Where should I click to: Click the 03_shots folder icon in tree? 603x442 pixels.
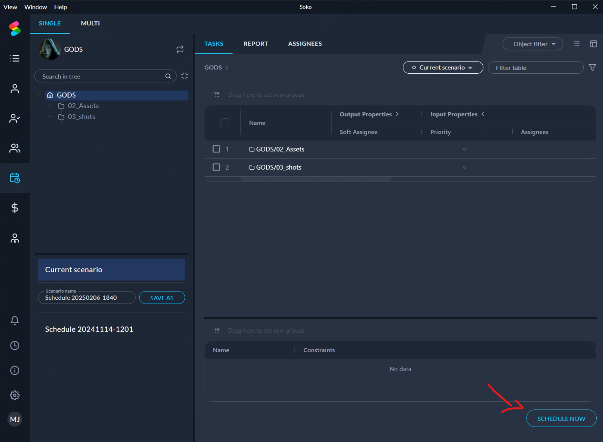61,117
